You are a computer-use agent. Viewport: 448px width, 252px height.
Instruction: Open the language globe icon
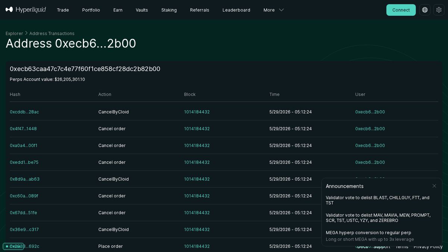pyautogui.click(x=425, y=10)
